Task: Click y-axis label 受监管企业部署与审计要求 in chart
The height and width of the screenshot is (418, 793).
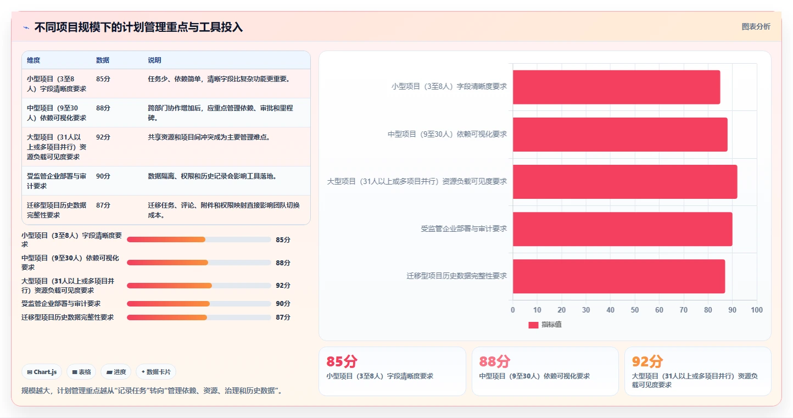Action: pos(463,228)
